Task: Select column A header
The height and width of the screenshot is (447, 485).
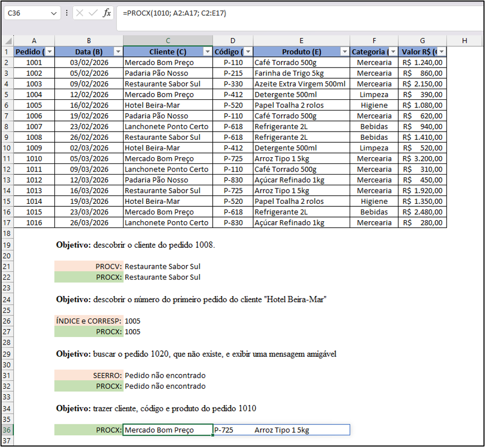Action: tap(34, 41)
